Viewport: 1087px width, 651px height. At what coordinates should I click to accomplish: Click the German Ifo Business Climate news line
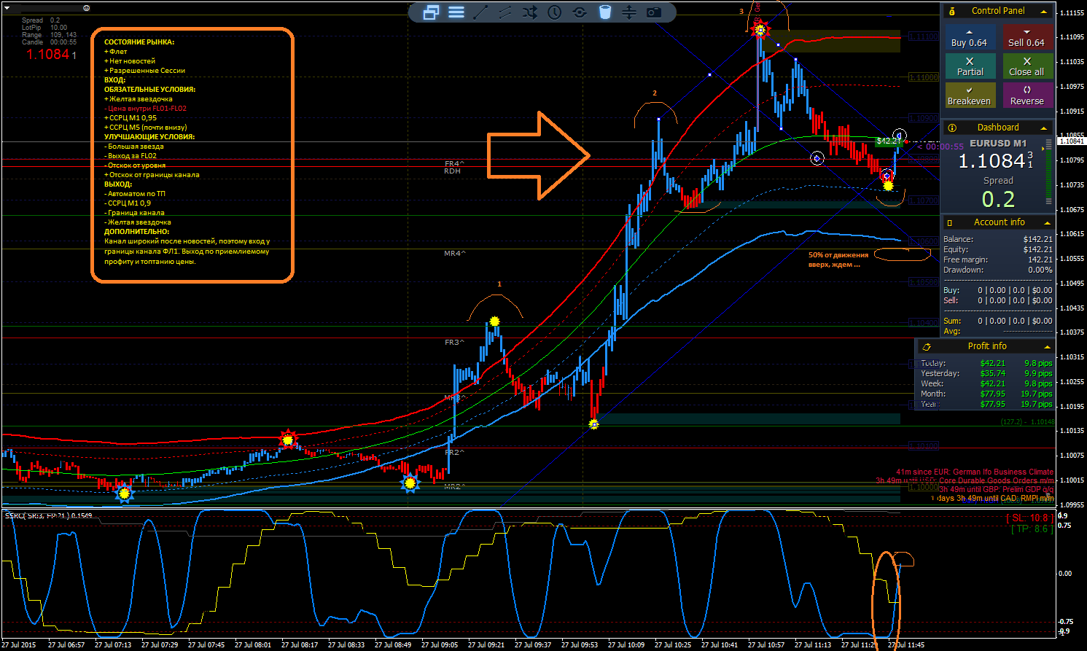[x=975, y=472]
